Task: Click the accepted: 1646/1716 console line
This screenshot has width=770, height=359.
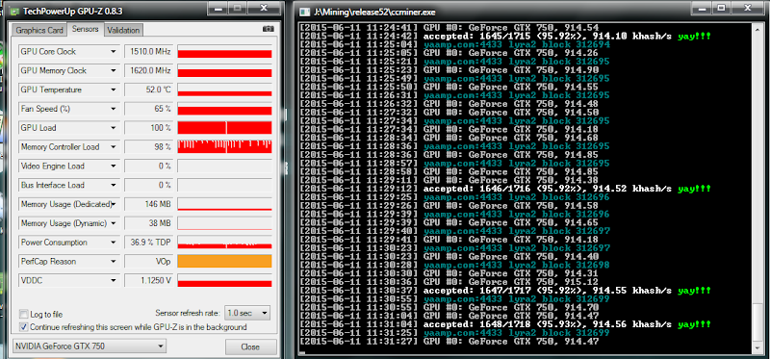Action: coord(504,189)
